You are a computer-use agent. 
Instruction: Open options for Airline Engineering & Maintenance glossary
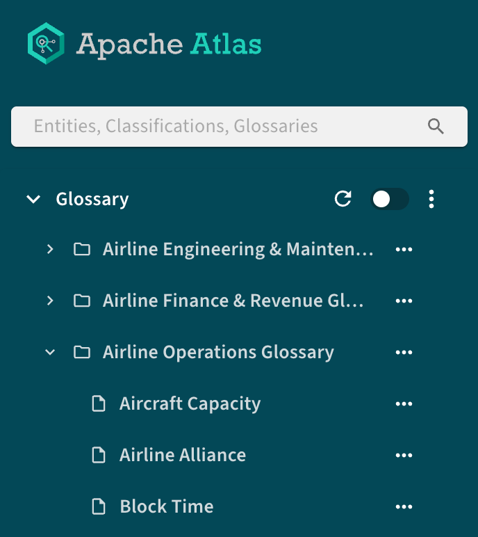pos(404,249)
